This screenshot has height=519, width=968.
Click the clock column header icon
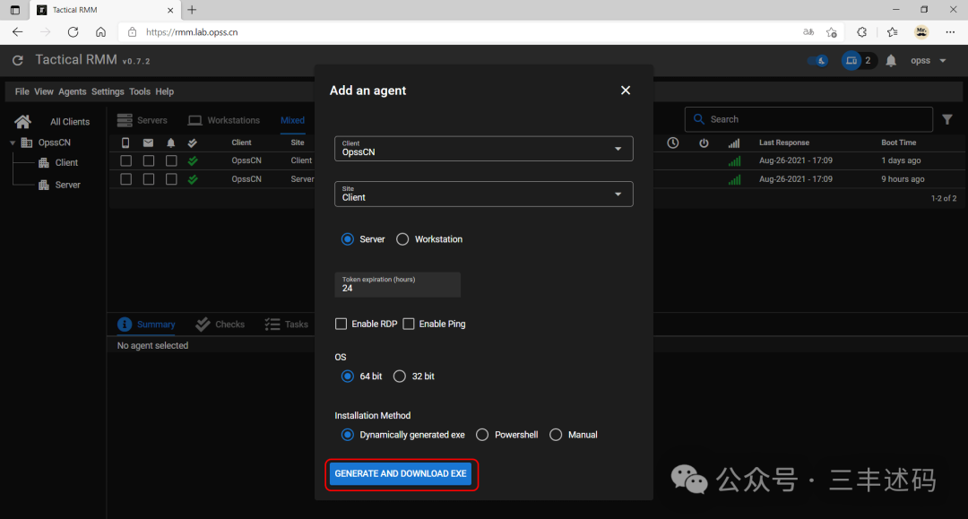pyautogui.click(x=673, y=143)
